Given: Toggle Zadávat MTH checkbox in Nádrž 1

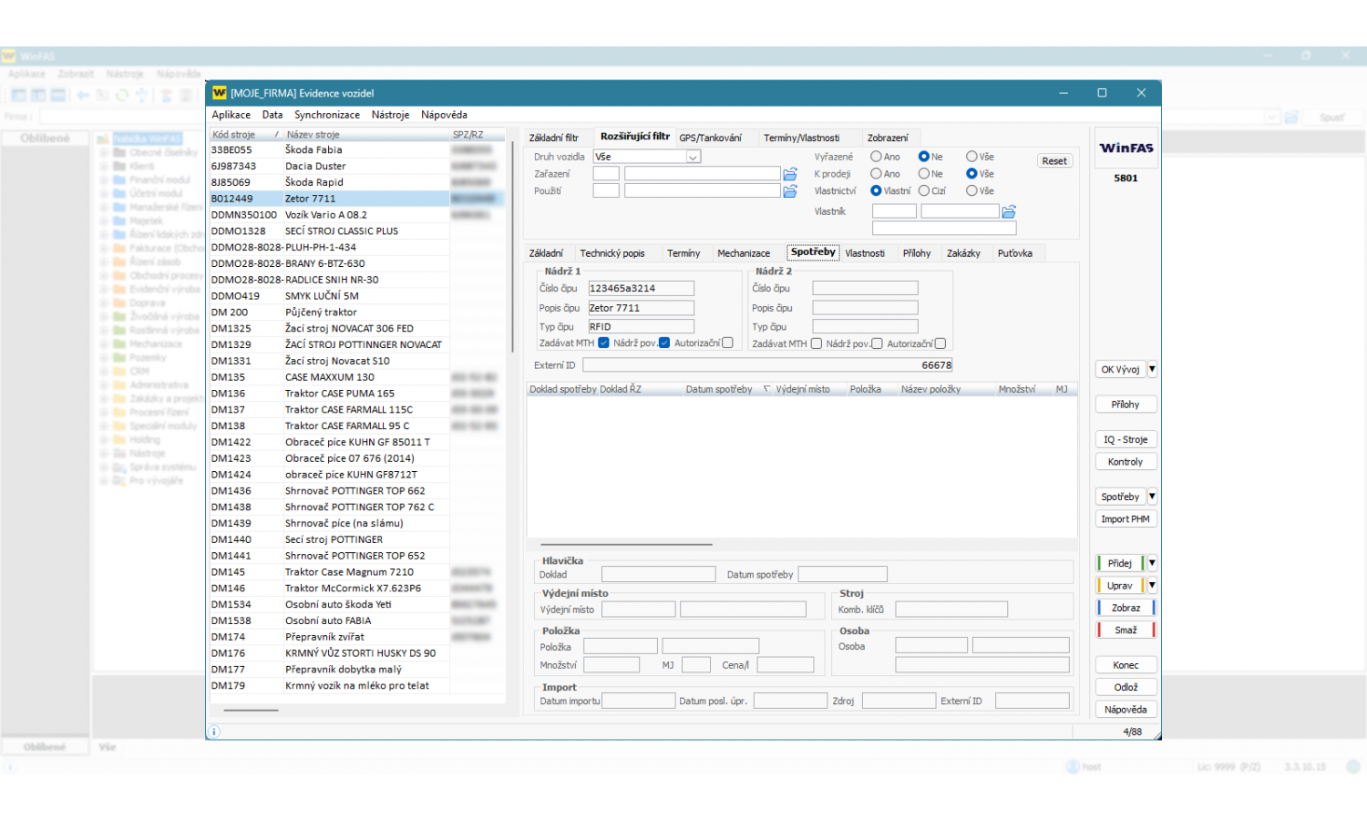Looking at the screenshot, I should (x=603, y=343).
